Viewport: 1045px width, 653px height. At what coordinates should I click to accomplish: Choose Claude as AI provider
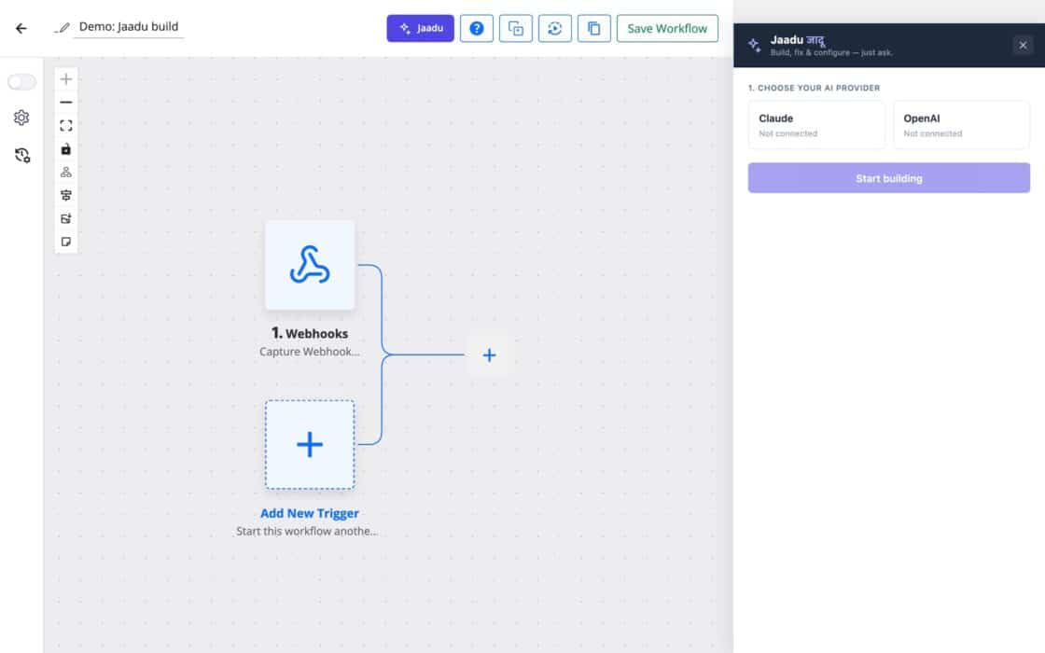[816, 125]
